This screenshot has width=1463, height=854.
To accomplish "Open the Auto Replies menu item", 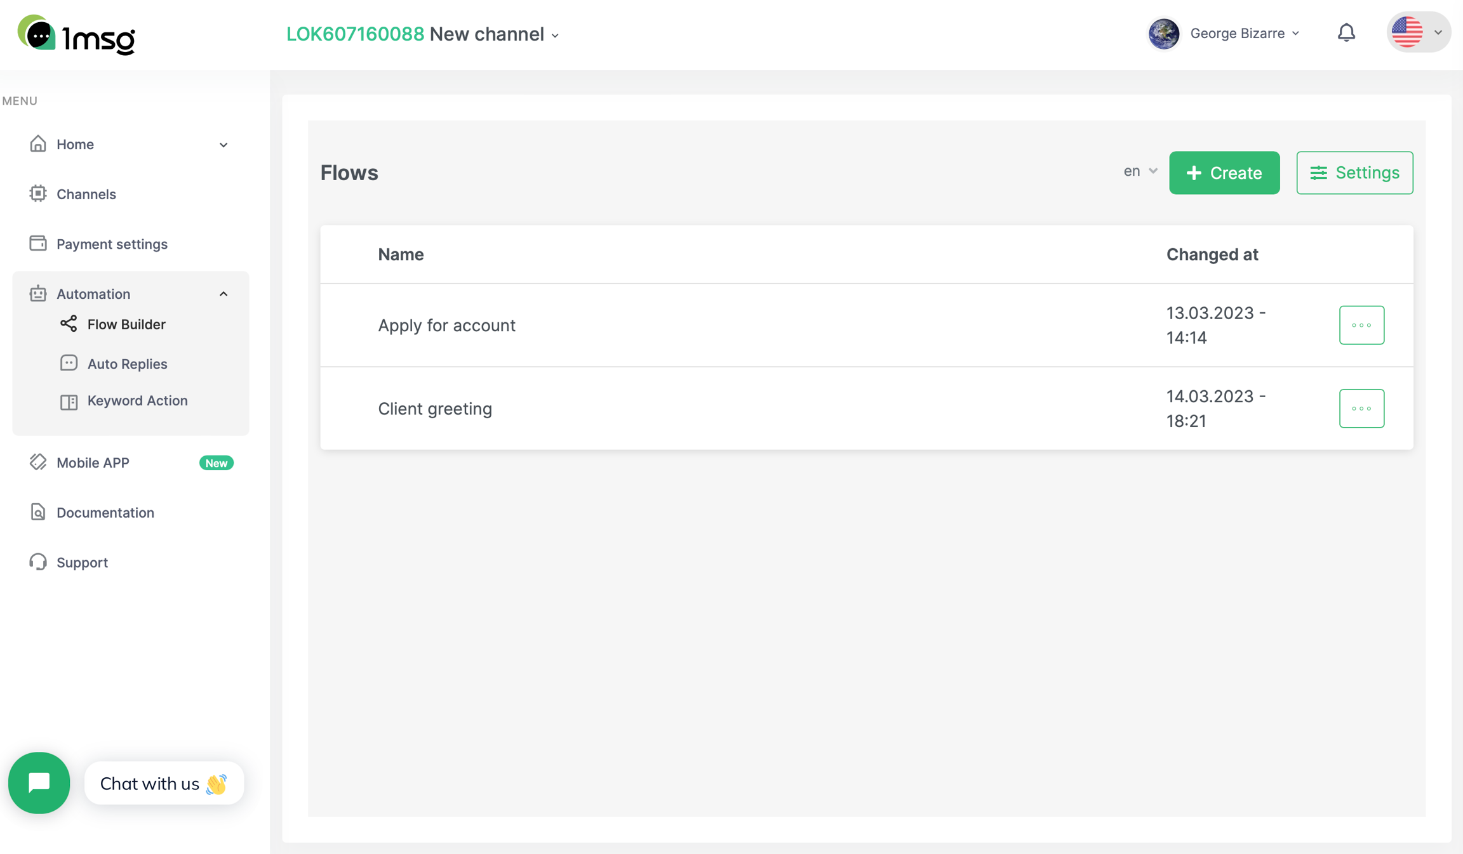I will 127,364.
